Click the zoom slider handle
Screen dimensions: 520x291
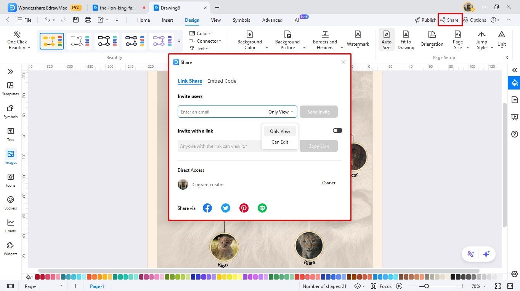point(426,286)
